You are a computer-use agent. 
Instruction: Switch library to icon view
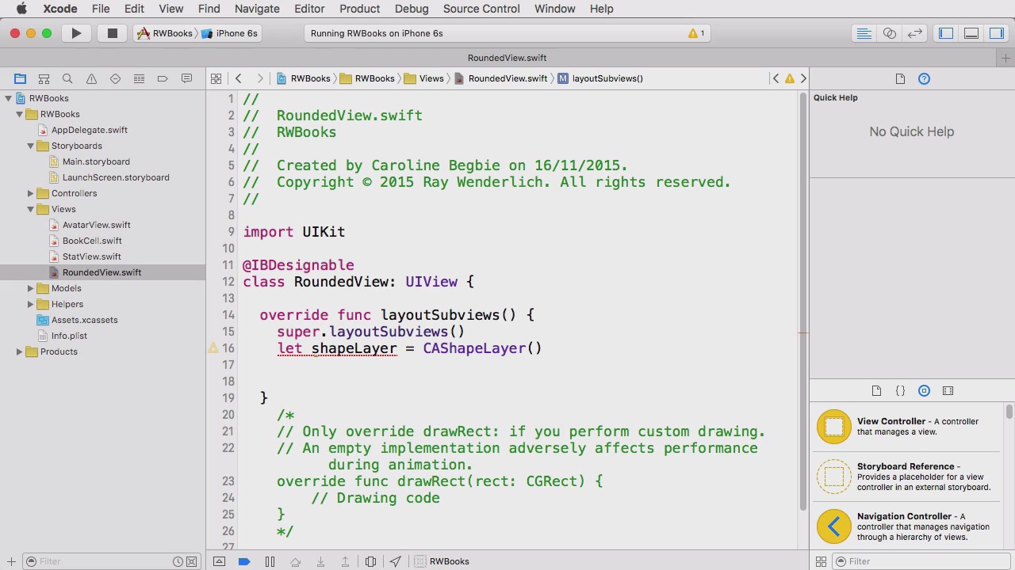[x=821, y=561]
